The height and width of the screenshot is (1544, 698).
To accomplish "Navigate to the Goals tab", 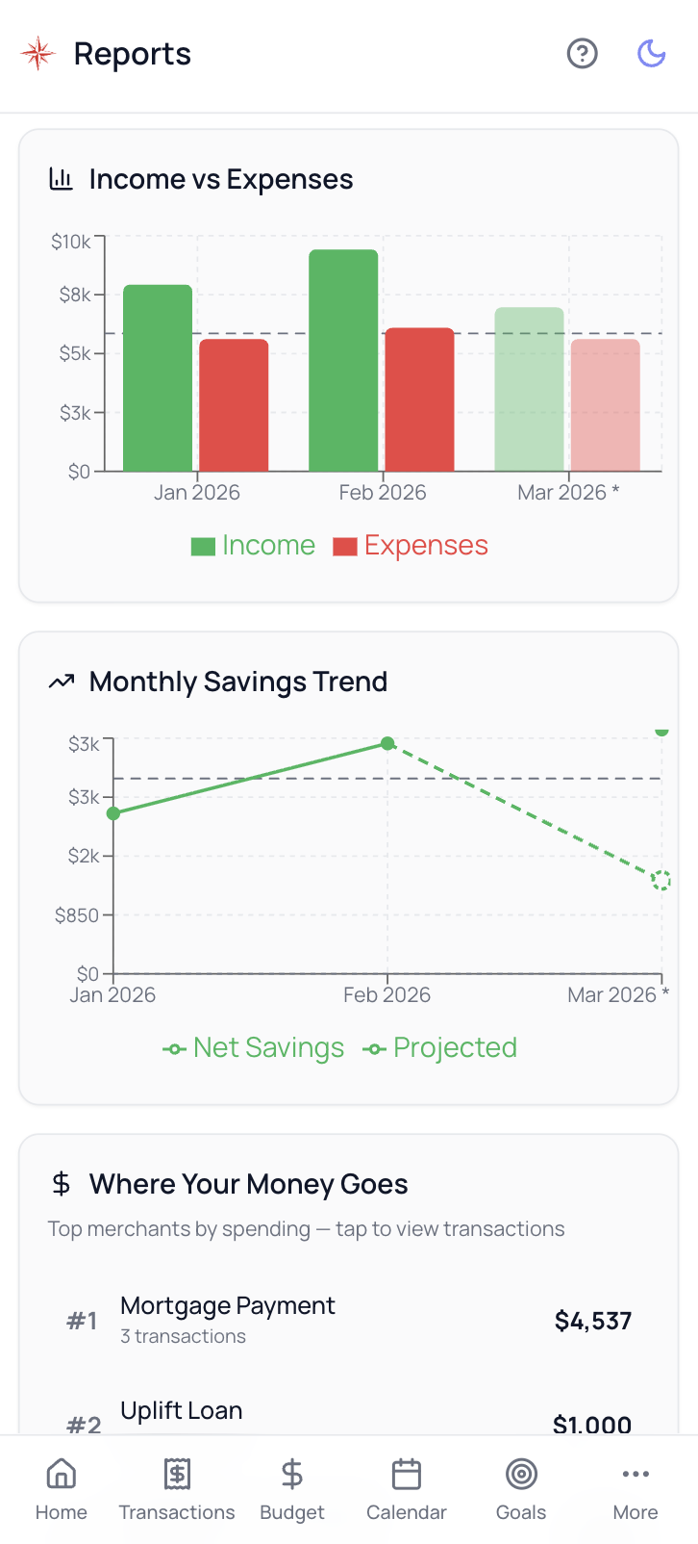I will point(521,1489).
